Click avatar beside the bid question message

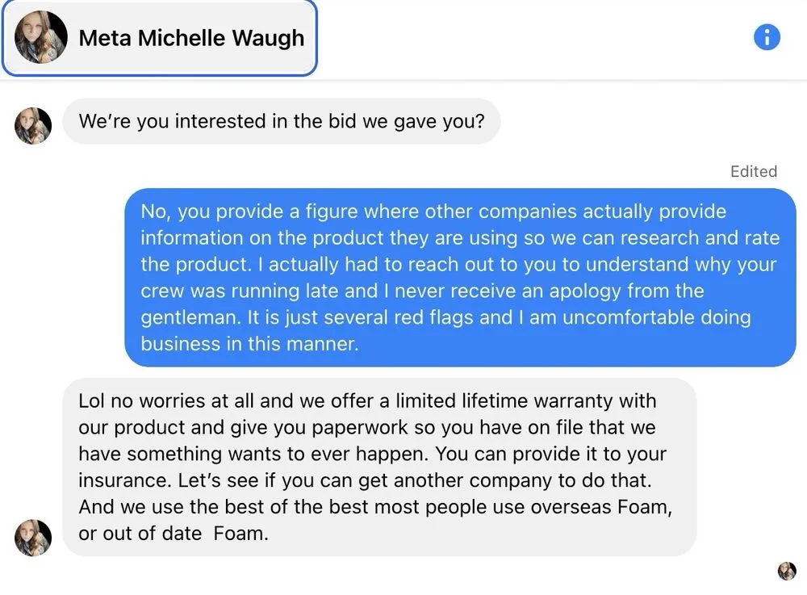[x=33, y=125]
